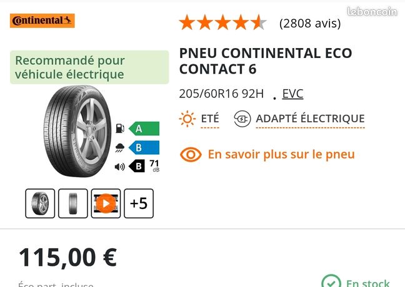Click the noise level speaker icon
Viewport: 405px width, 287px height.
[119, 167]
